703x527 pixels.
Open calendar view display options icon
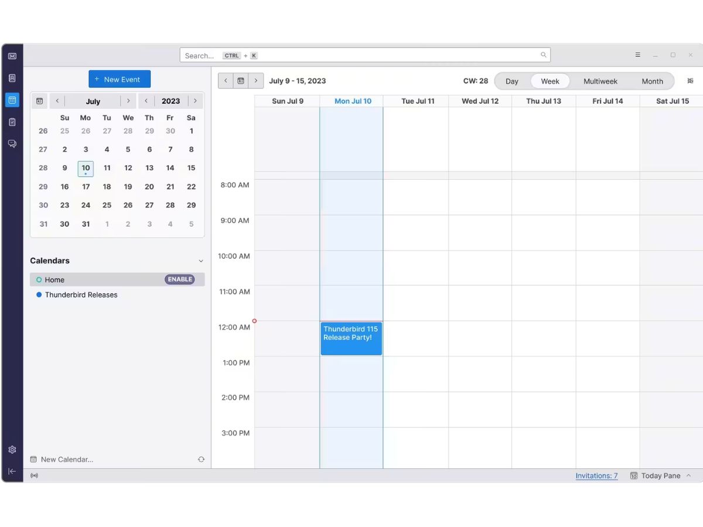[690, 81]
